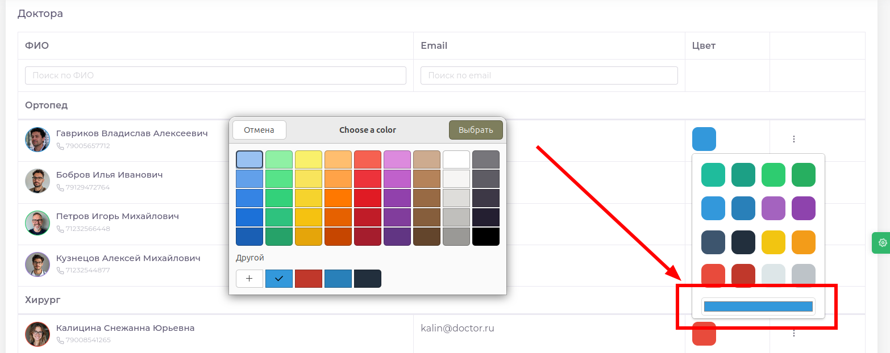Image resolution: width=890 pixels, height=353 pixels.
Task: Collapse the Ортопед group row
Action: (46, 105)
